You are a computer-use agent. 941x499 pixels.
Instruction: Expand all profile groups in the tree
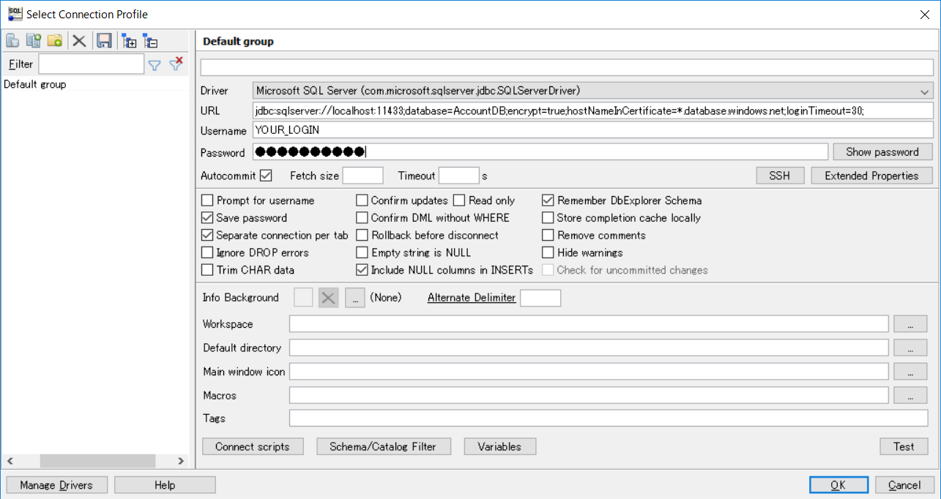pyautogui.click(x=130, y=40)
